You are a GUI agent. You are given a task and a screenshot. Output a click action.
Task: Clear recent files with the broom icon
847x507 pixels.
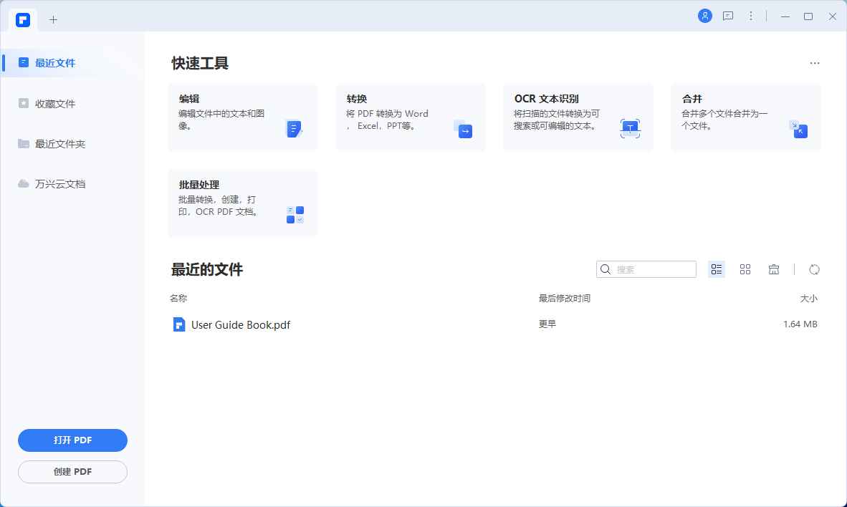coord(774,269)
